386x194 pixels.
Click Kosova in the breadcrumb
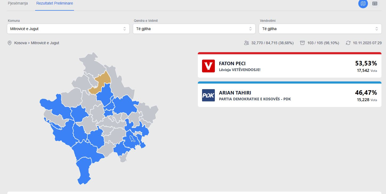[x=20, y=43]
